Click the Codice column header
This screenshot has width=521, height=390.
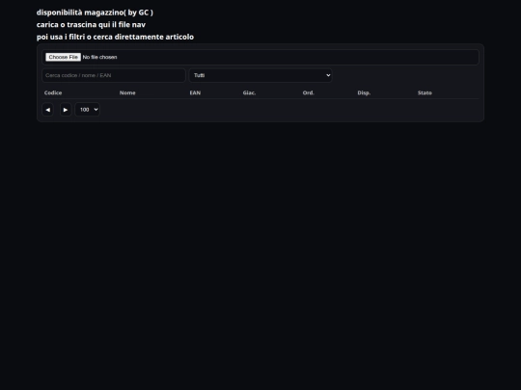(x=53, y=92)
